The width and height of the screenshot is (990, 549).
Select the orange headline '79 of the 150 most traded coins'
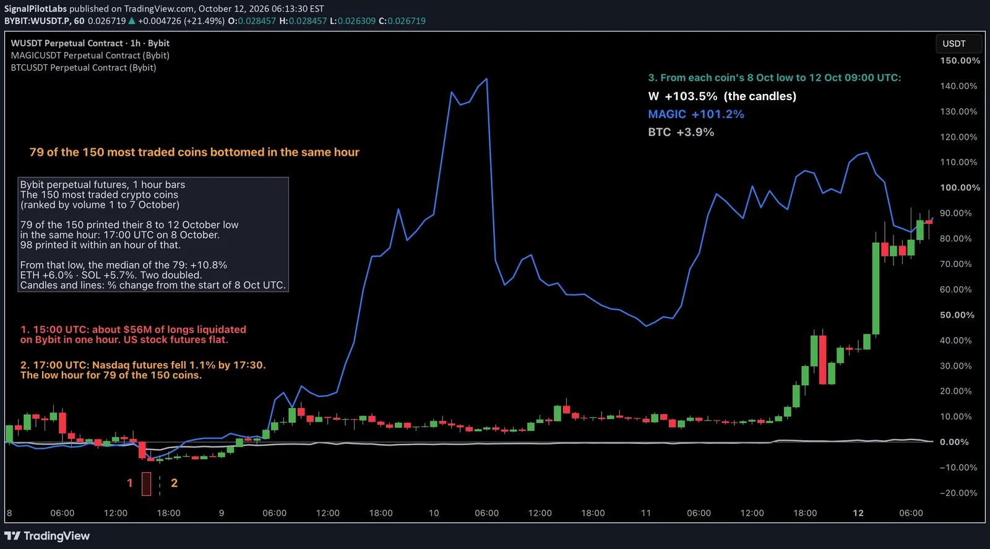point(194,152)
